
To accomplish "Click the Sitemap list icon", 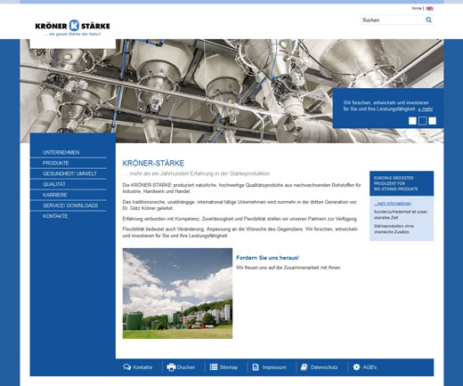I will tap(214, 367).
